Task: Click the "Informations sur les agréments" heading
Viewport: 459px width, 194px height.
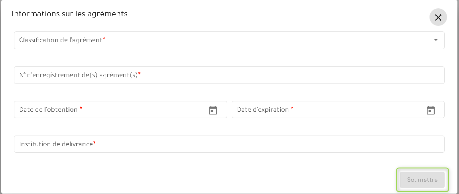Action: point(69,14)
